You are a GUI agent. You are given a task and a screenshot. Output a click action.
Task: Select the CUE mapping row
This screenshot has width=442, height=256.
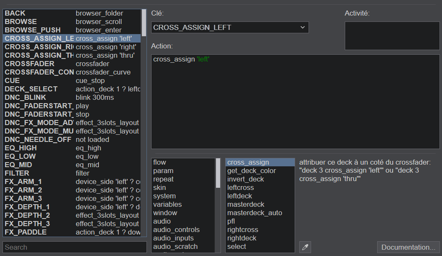pyautogui.click(x=72, y=81)
